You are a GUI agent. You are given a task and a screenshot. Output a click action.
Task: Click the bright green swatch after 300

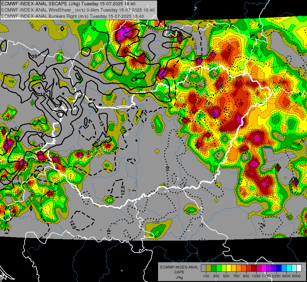[x=219, y=268]
